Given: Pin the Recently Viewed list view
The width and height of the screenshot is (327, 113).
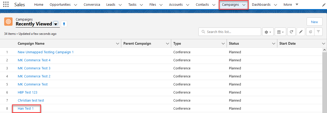Looking at the screenshot, I should [64, 24].
